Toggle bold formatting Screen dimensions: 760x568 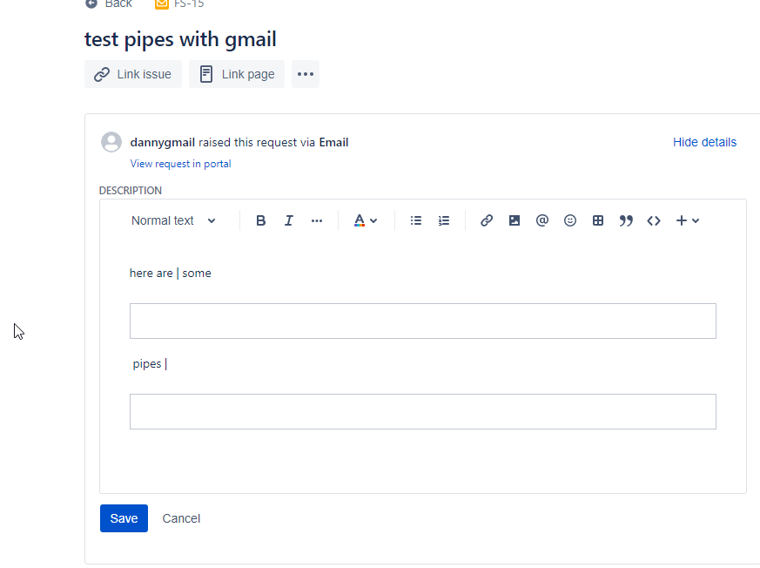(x=261, y=220)
